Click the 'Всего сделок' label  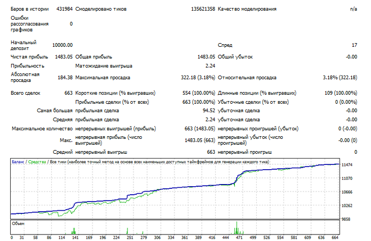point(25,93)
